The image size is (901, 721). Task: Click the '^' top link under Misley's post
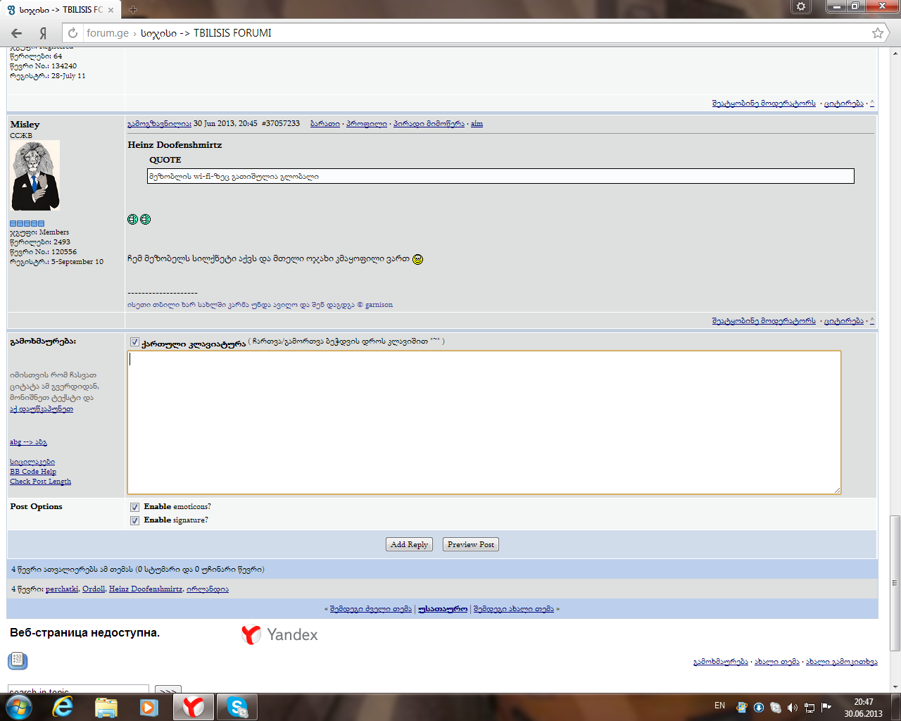click(872, 321)
